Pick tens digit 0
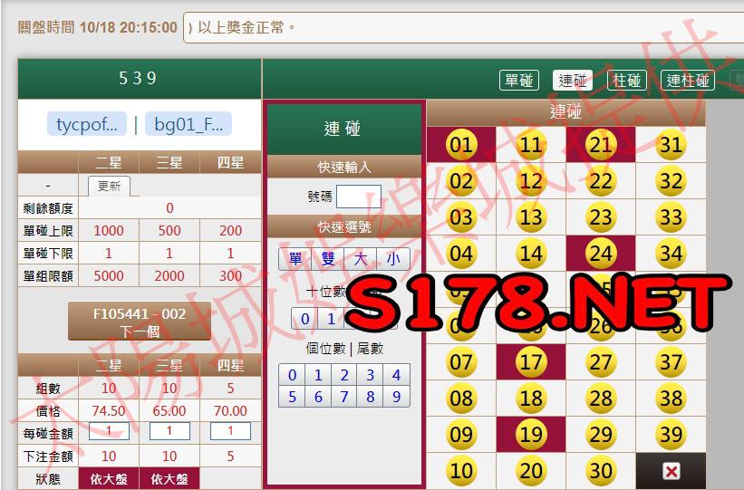Image resolution: width=744 pixels, height=490 pixels. [304, 318]
